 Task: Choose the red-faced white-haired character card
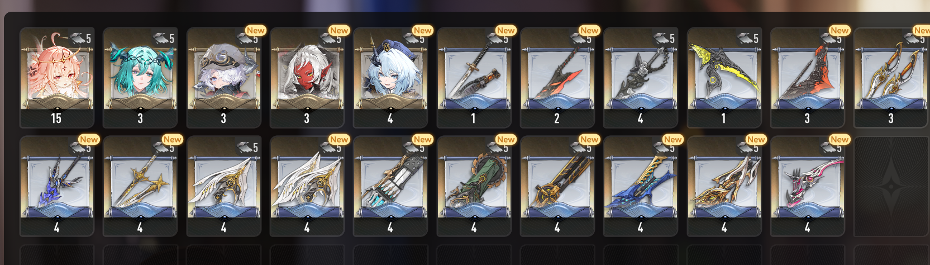point(307,78)
